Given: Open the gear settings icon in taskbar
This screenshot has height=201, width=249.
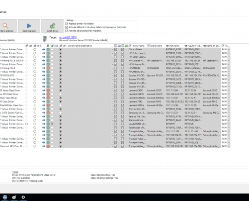Looking at the screenshot, I should [x=23, y=197].
